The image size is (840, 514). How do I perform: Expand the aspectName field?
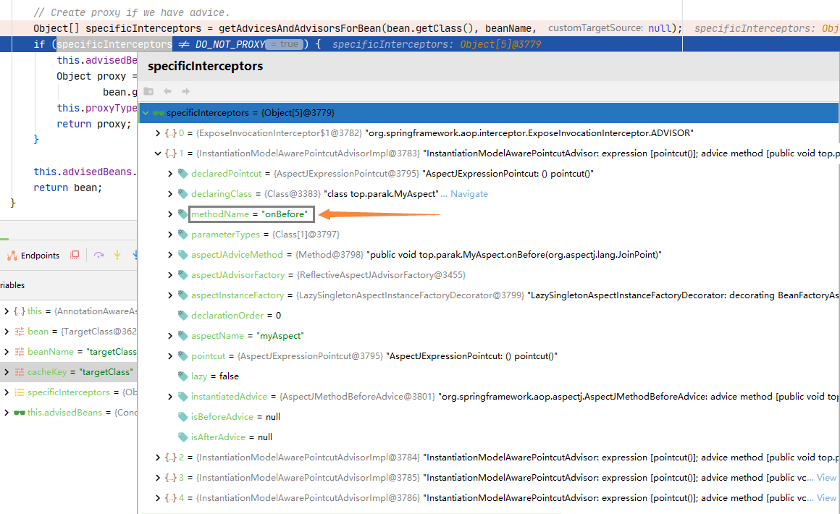[170, 336]
